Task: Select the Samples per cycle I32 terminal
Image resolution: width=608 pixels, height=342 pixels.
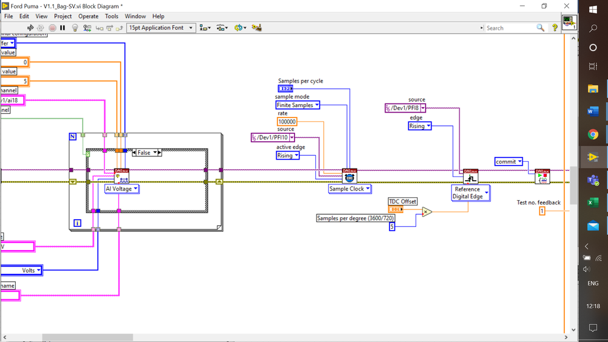Action: (x=285, y=89)
